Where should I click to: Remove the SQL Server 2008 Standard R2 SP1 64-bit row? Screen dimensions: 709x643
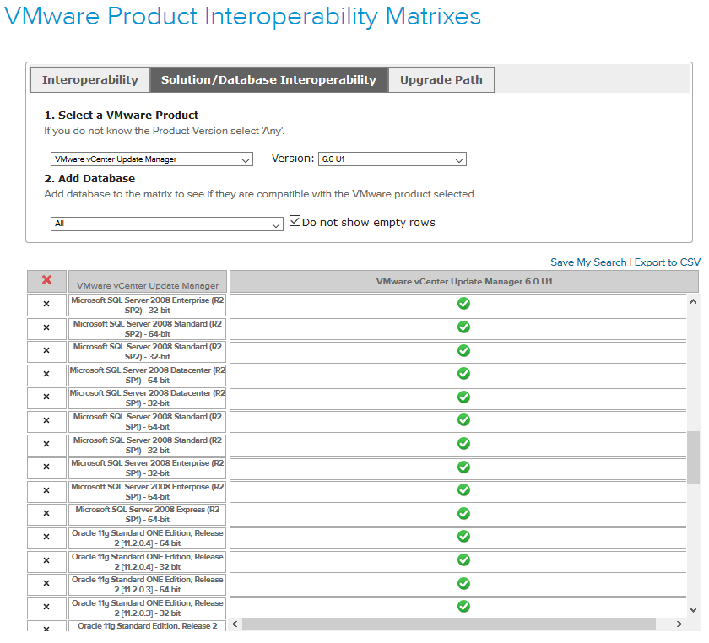pyautogui.click(x=46, y=420)
